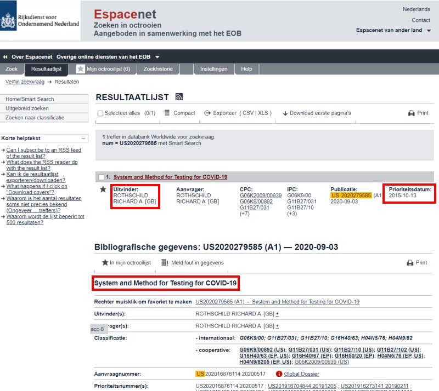Click the Nederlands language link

pyautogui.click(x=416, y=9)
